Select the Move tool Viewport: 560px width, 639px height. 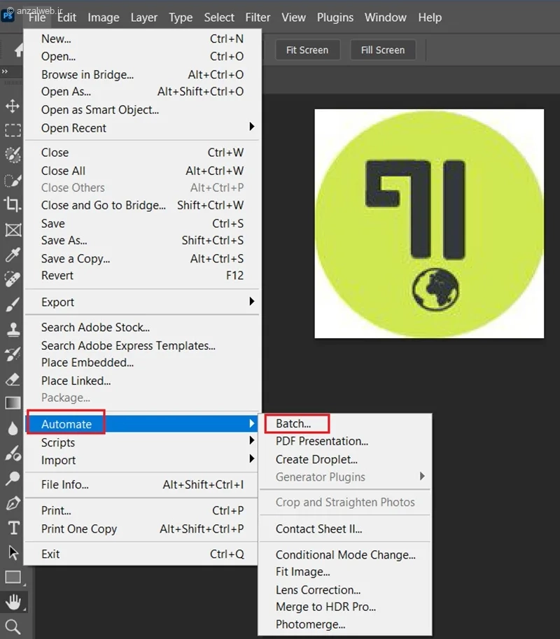13,106
